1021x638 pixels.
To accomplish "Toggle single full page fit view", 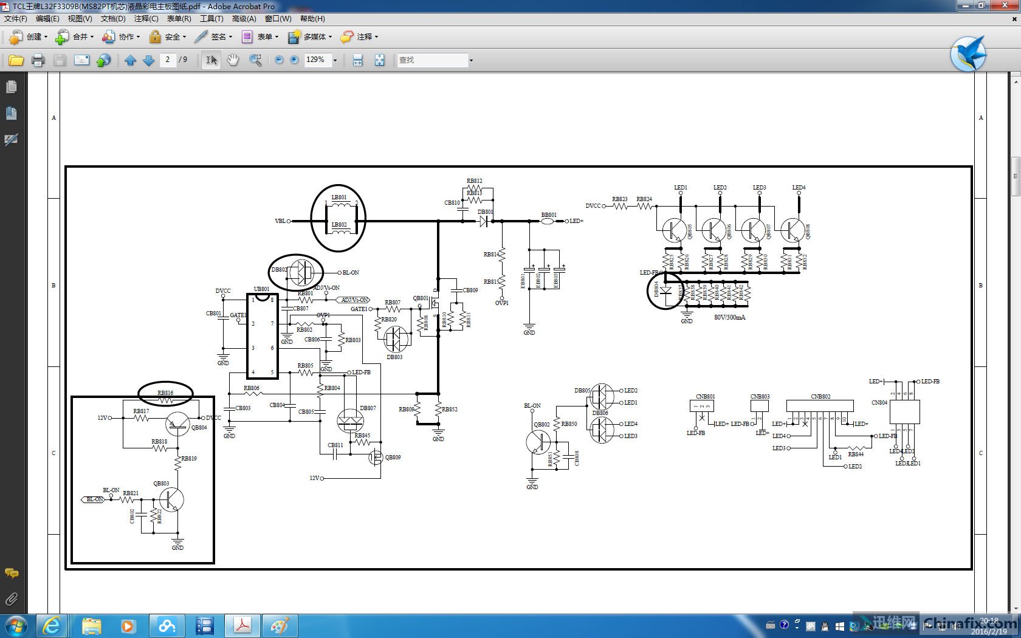I will coord(379,60).
